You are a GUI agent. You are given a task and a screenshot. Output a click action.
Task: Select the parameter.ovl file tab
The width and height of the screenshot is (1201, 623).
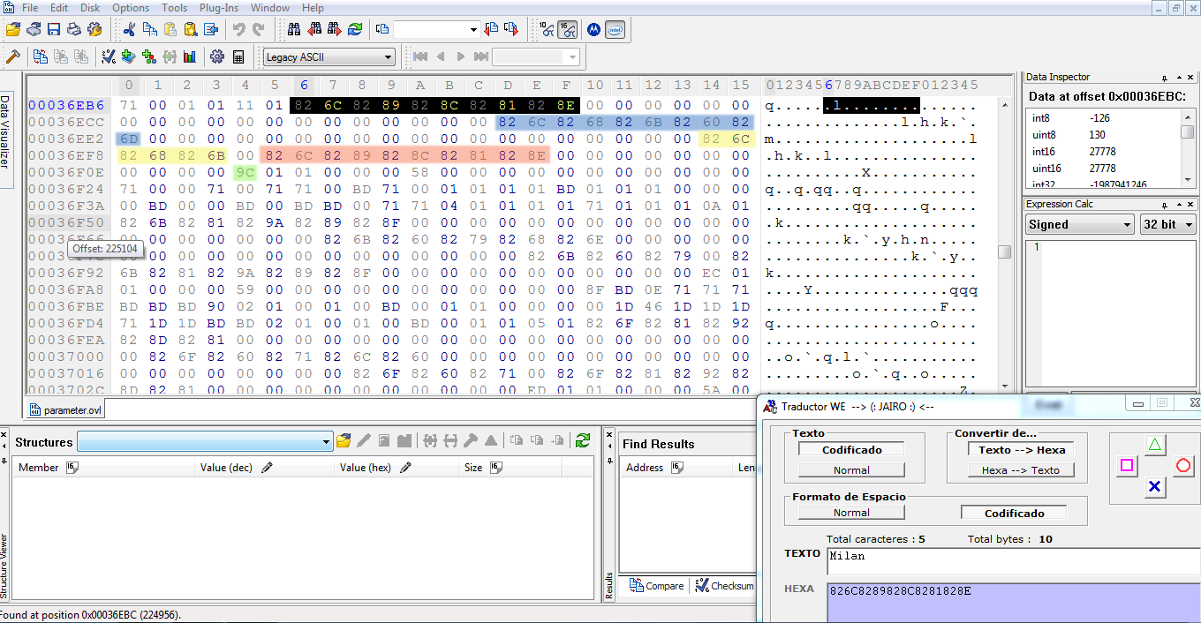coord(65,410)
